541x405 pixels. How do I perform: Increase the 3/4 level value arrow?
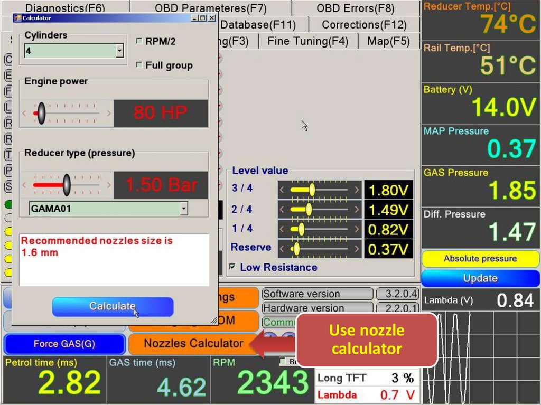click(357, 190)
